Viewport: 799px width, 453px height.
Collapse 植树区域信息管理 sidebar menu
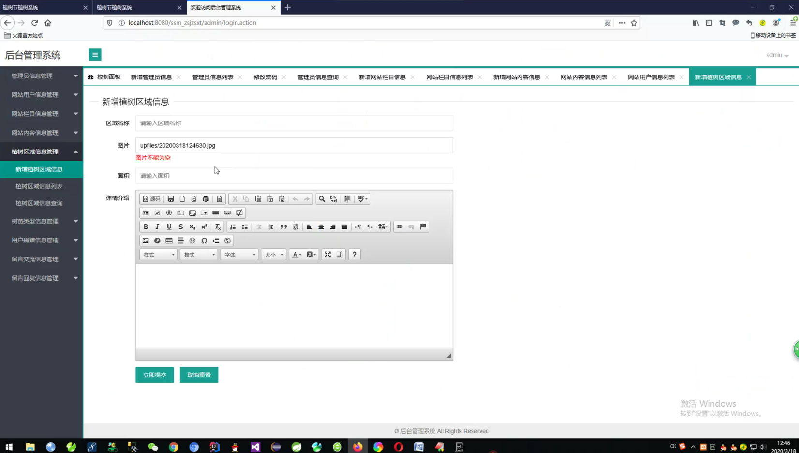(x=42, y=151)
